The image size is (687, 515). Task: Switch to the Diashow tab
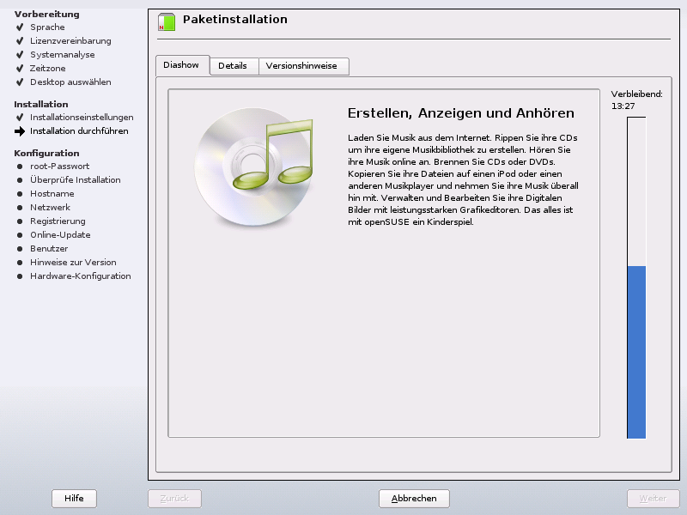(182, 65)
